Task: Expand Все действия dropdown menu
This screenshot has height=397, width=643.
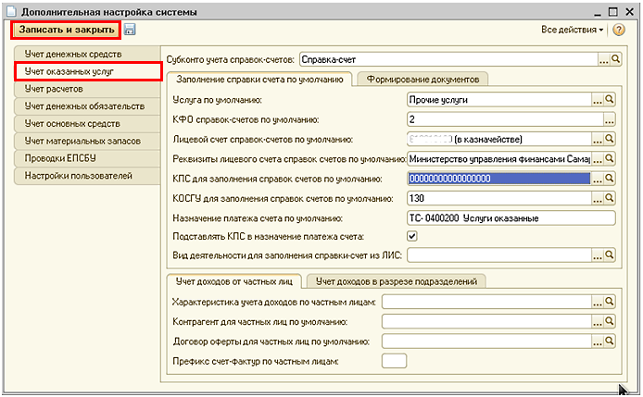Action: 572,30
